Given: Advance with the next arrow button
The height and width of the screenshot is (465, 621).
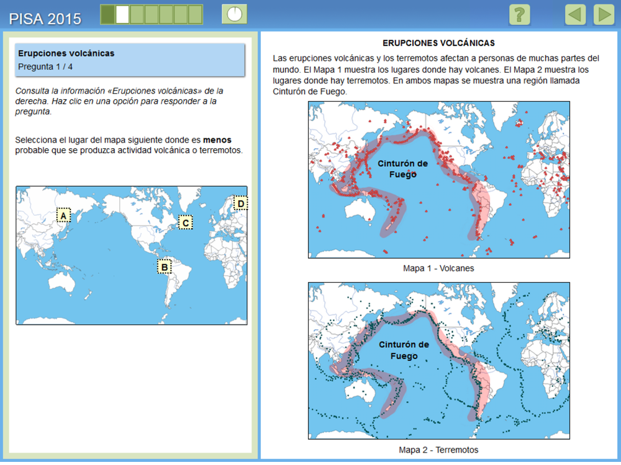Looking at the screenshot, I should 603,14.
